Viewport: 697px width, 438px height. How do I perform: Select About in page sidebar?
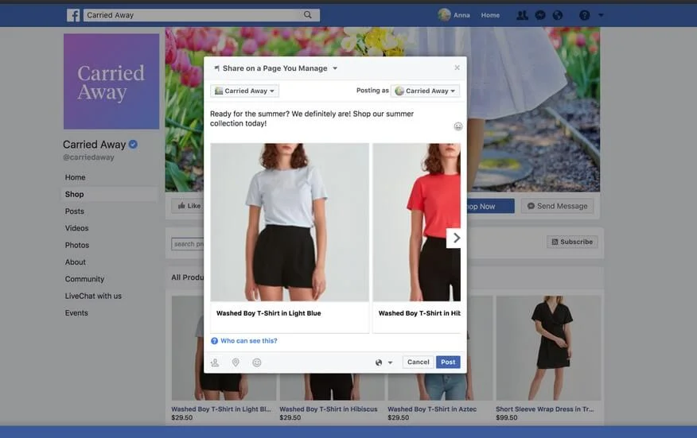pyautogui.click(x=75, y=262)
